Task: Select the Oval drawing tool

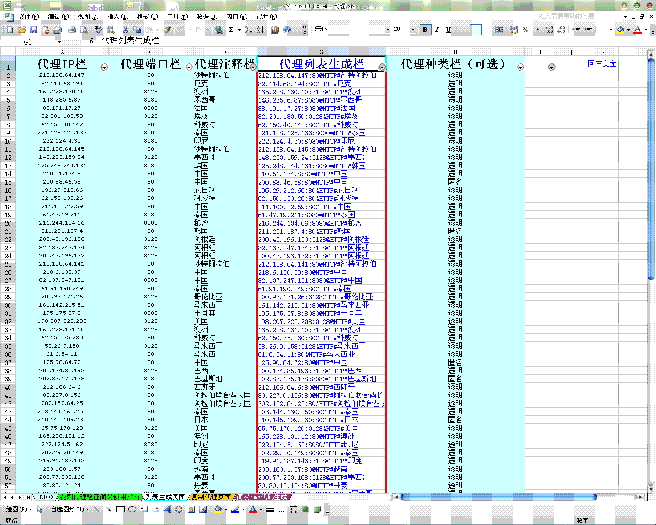Action: pos(132,509)
